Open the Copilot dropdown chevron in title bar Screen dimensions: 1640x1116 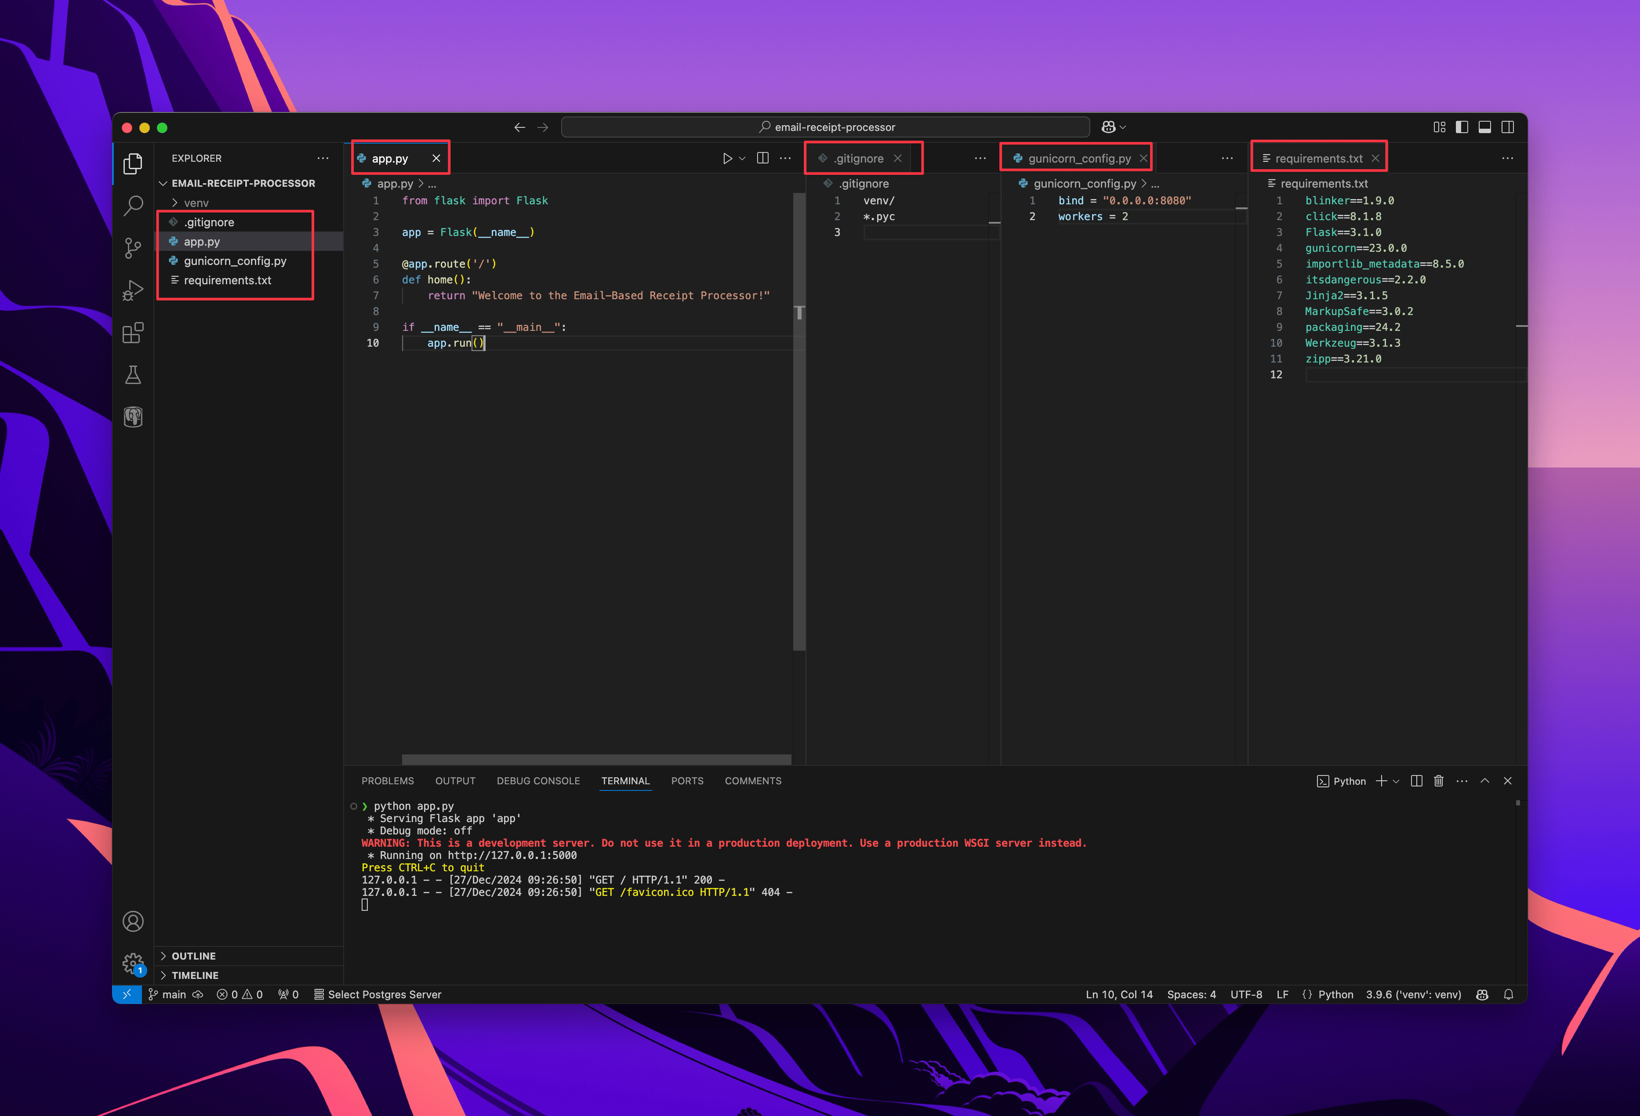click(1123, 127)
